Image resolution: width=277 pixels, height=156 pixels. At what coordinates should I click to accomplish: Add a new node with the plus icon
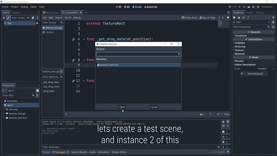(x=3, y=18)
